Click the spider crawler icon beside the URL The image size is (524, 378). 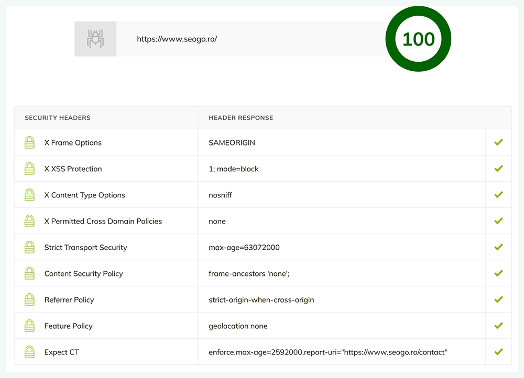(95, 39)
